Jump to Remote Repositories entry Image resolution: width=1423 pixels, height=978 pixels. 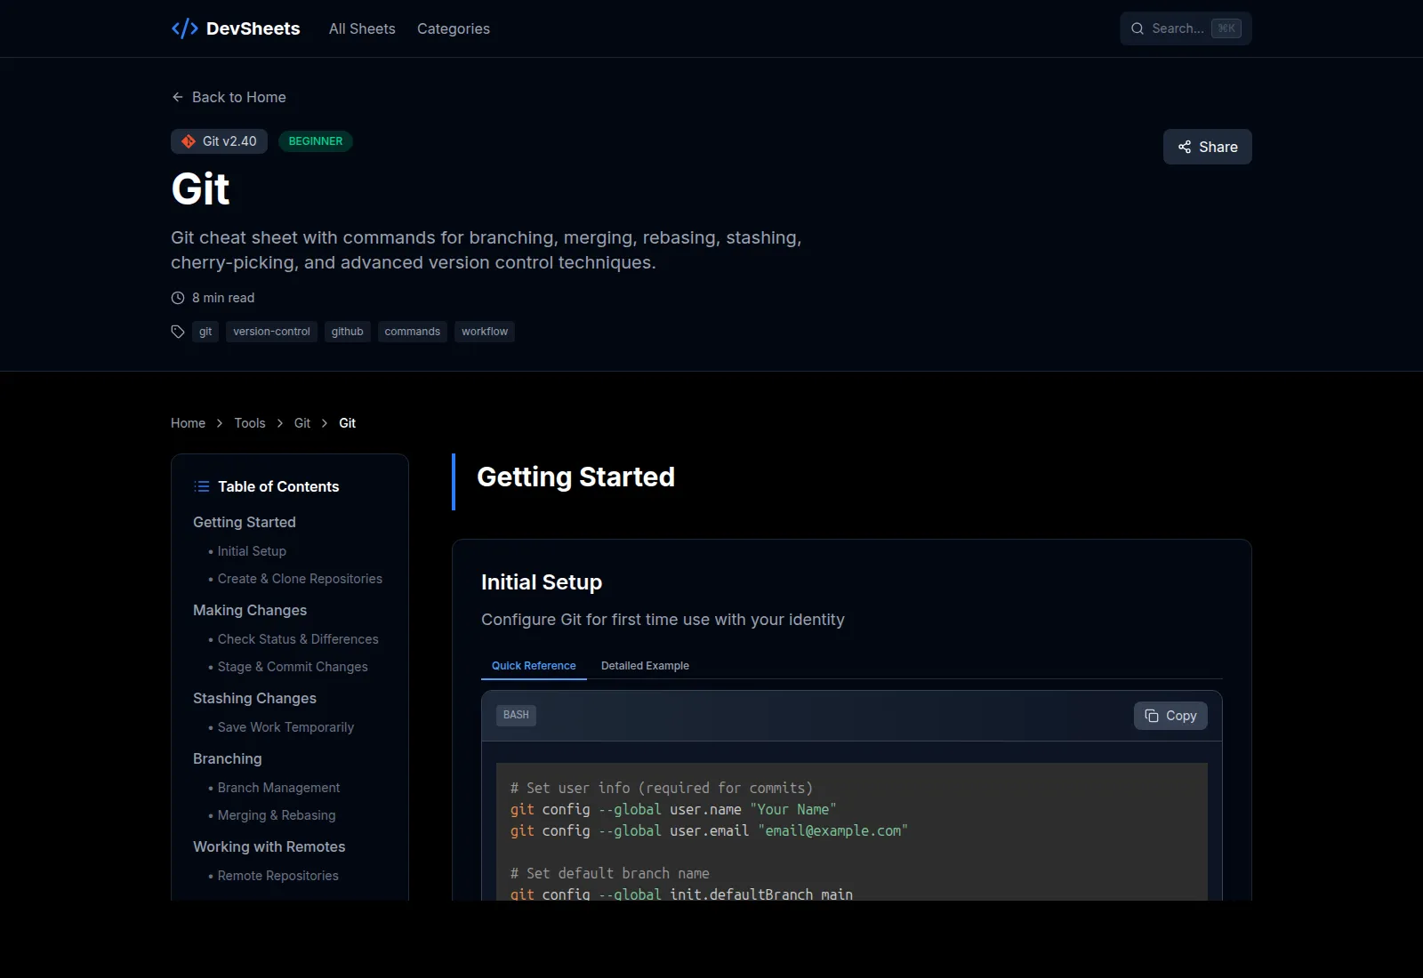[x=277, y=876]
